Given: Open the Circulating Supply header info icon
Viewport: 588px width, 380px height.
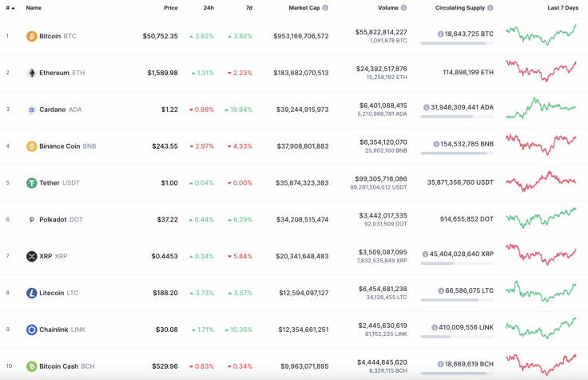Looking at the screenshot, I should [490, 7].
